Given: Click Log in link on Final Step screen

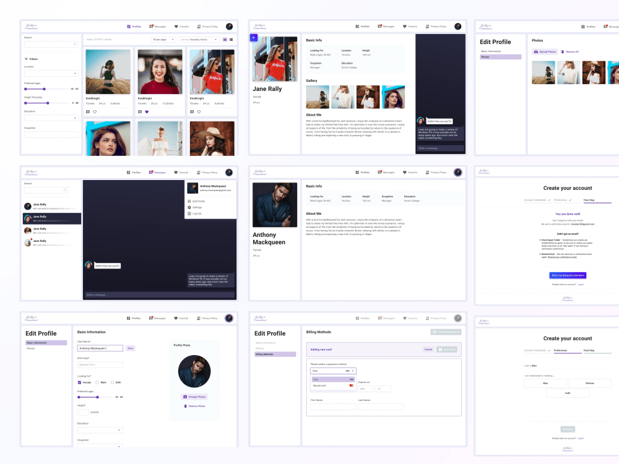Looking at the screenshot, I should click(581, 285).
